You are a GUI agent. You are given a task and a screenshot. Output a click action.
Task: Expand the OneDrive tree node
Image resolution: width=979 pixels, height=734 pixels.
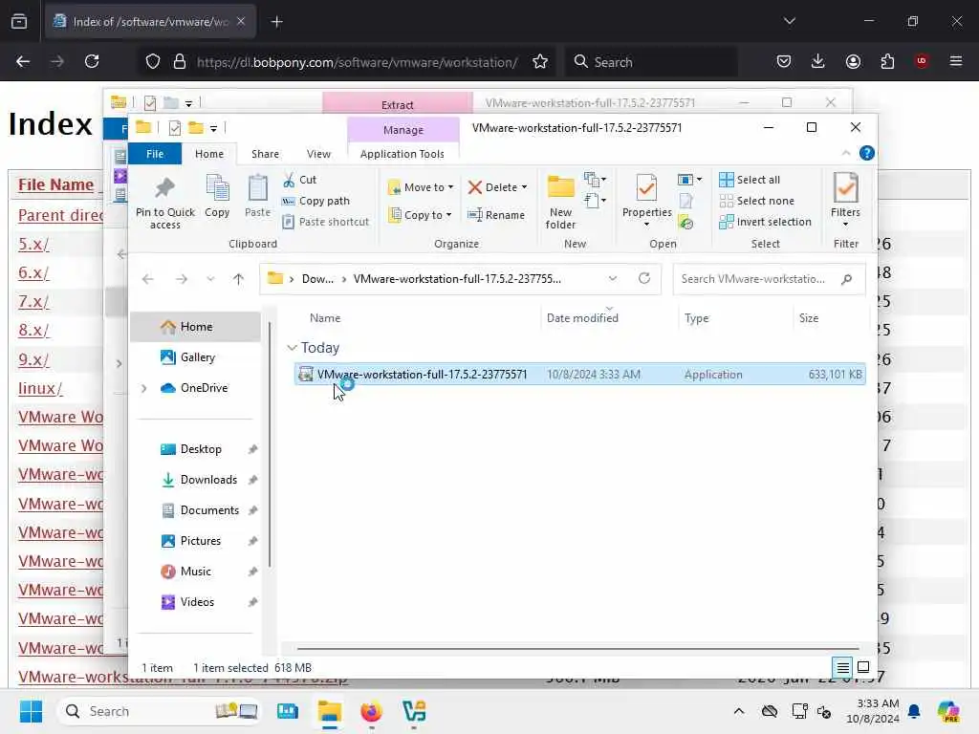tap(143, 388)
